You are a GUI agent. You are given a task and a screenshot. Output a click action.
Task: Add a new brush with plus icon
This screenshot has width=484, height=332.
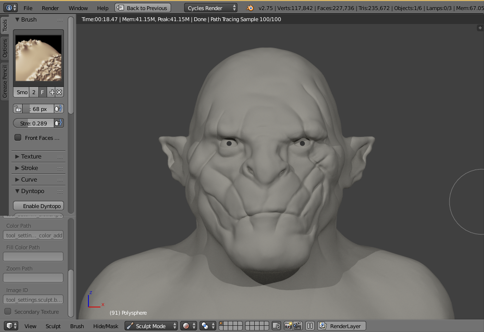52,92
